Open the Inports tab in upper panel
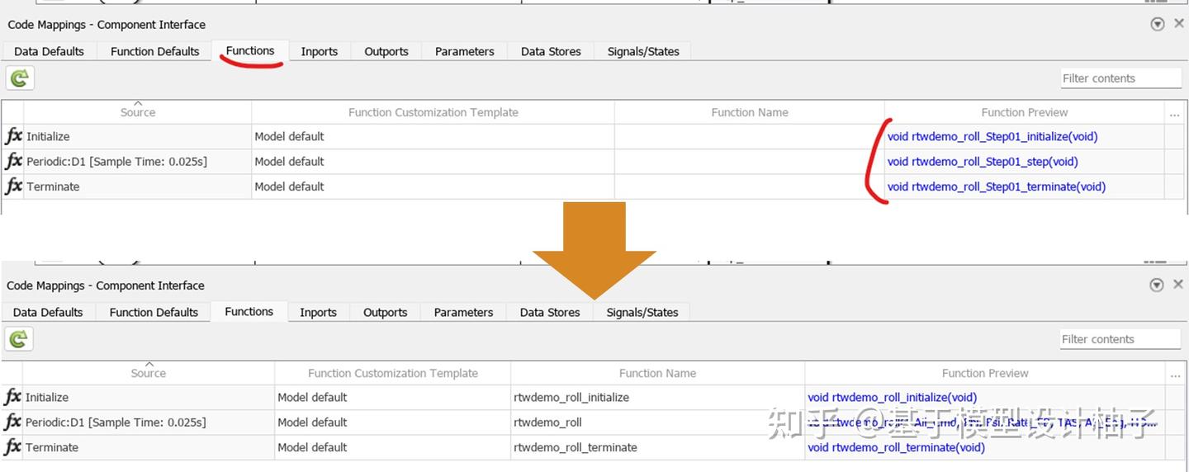Screen dimensions: 1189x472 [319, 51]
